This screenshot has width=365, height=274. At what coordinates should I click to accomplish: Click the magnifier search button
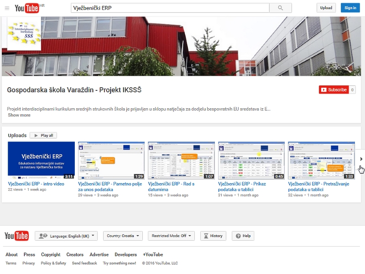(281, 8)
